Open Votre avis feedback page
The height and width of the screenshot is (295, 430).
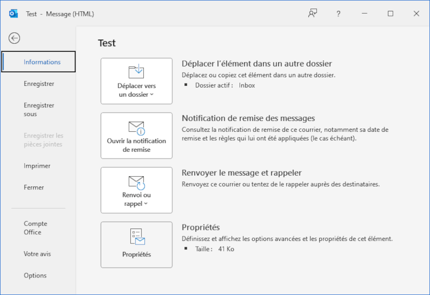[37, 254]
